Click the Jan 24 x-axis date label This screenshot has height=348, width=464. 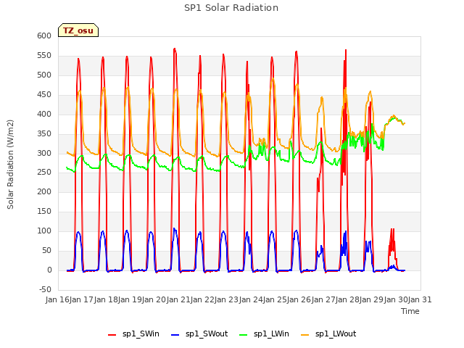tap(251, 299)
